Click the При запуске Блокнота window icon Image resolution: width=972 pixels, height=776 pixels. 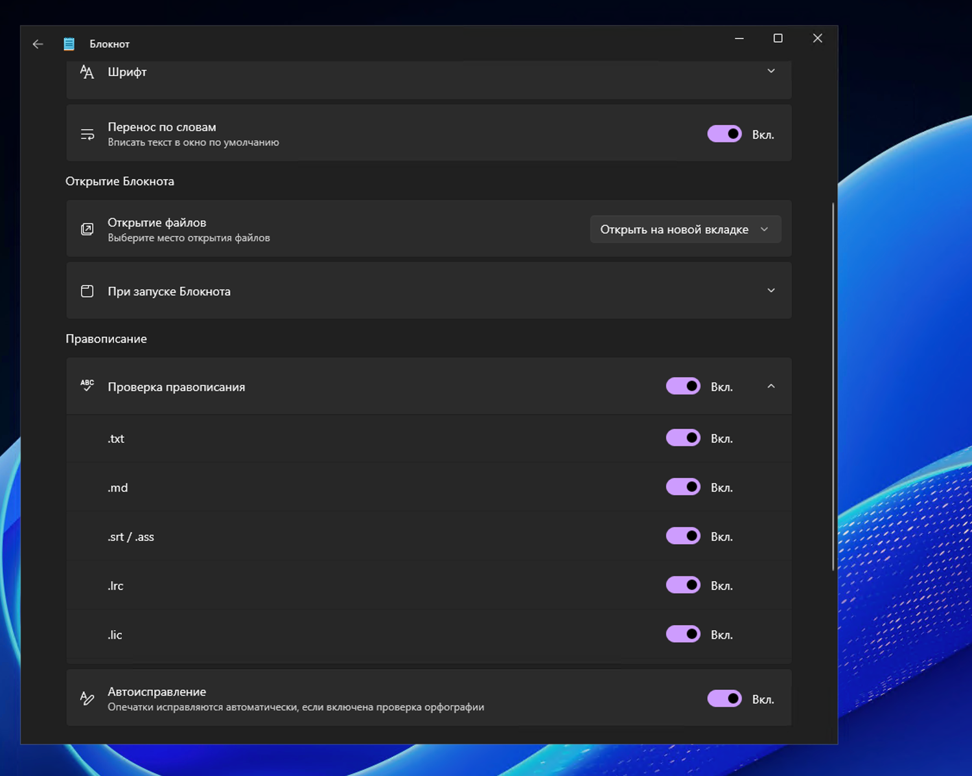pos(87,291)
